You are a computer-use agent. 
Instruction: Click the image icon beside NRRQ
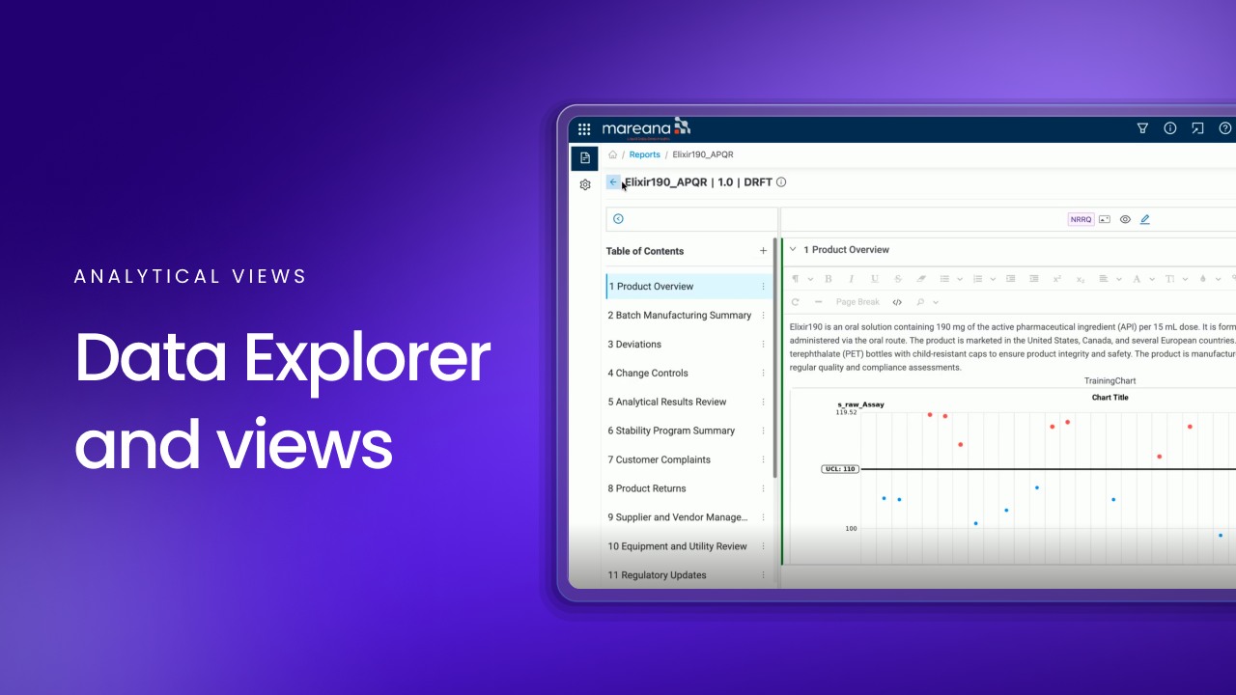click(x=1105, y=219)
